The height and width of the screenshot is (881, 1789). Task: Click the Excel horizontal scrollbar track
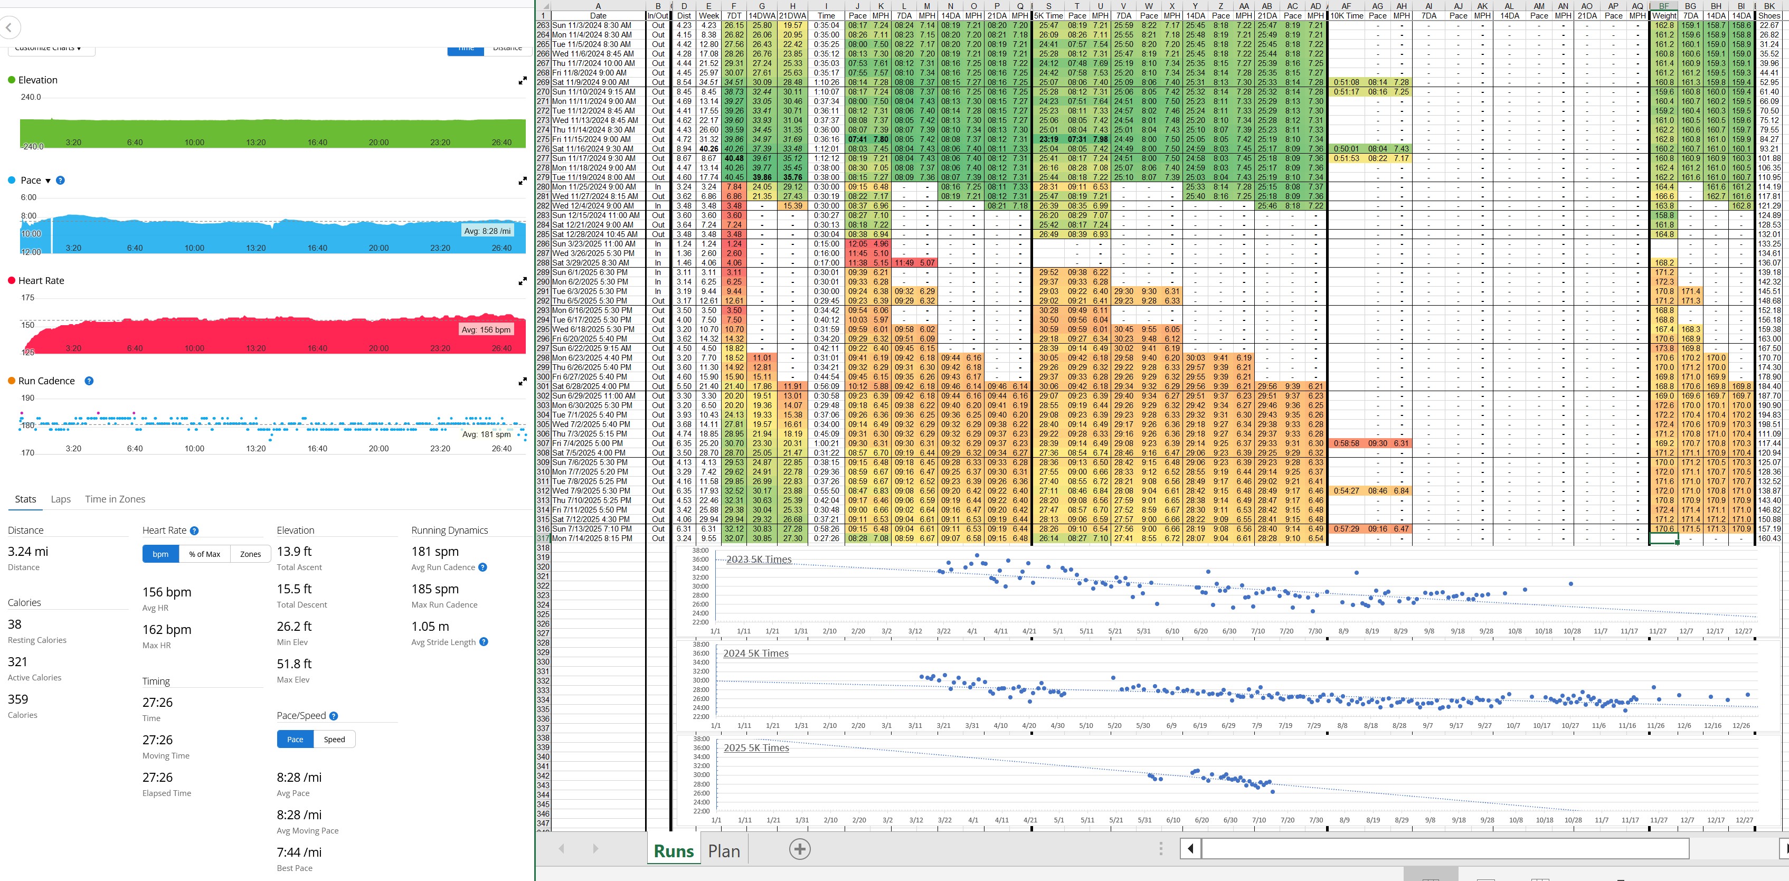point(1444,848)
